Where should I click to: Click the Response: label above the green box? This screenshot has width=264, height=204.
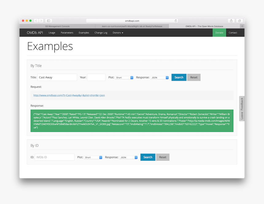point(37,106)
